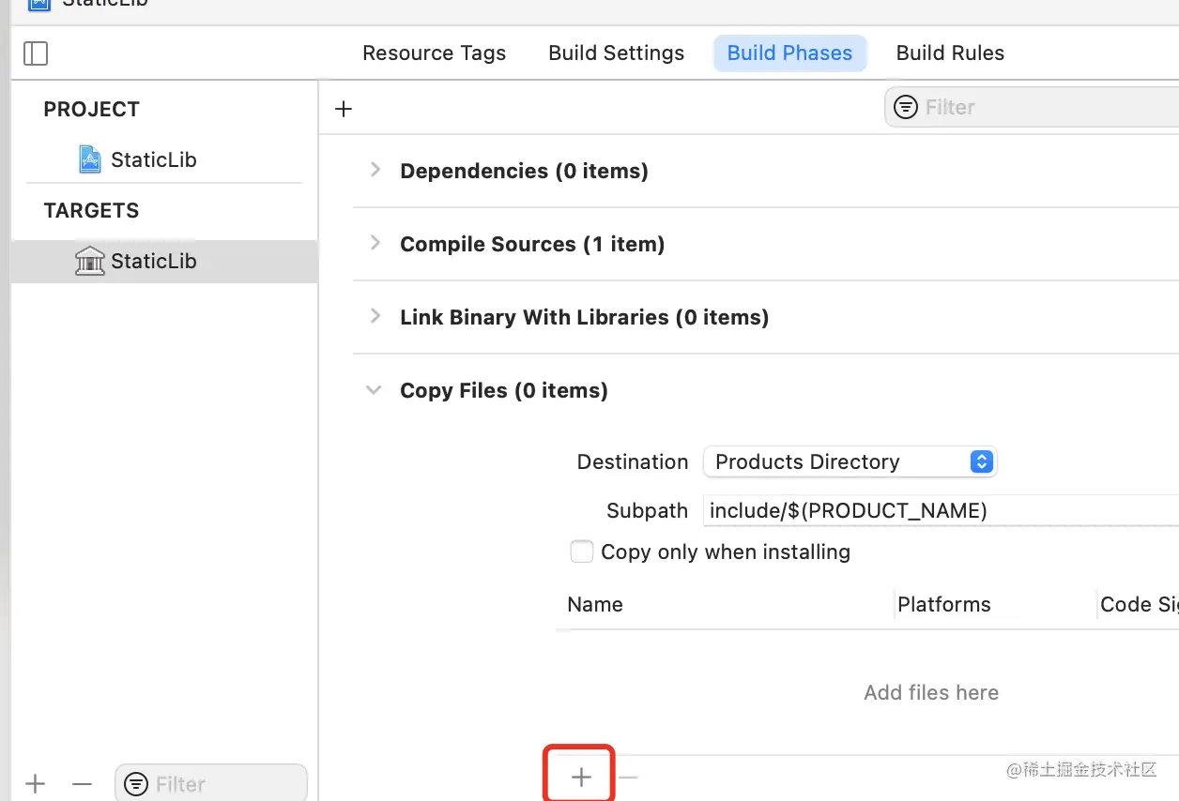Click the Subpath text field
This screenshot has width=1179, height=801.
coord(939,510)
